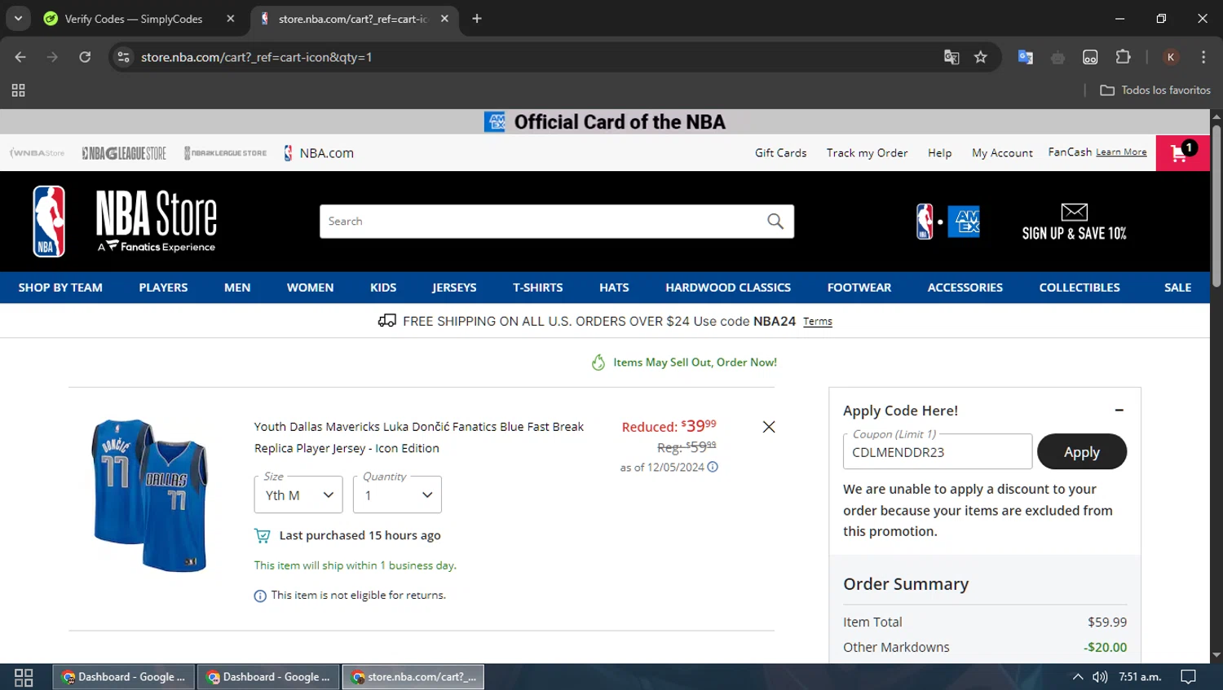Image resolution: width=1223 pixels, height=690 pixels.
Task: Open the KIDS menu
Action: pos(383,288)
